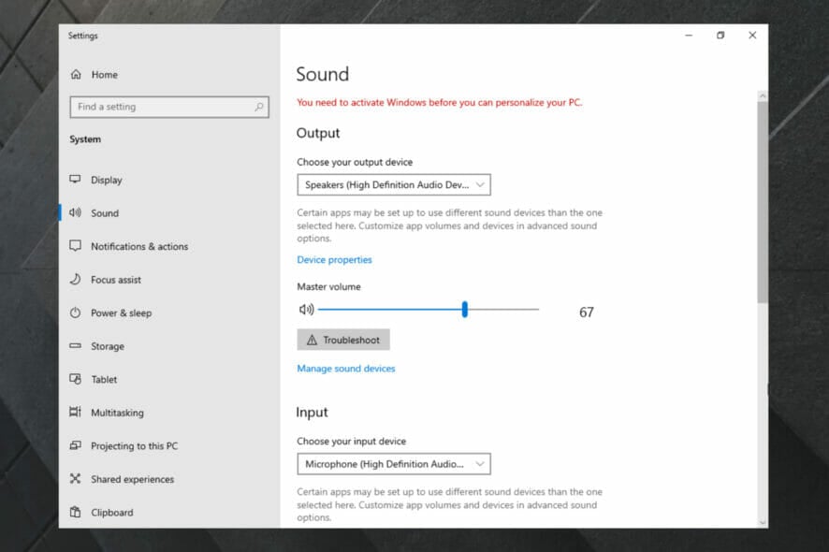Click the search magnifier icon

[259, 107]
